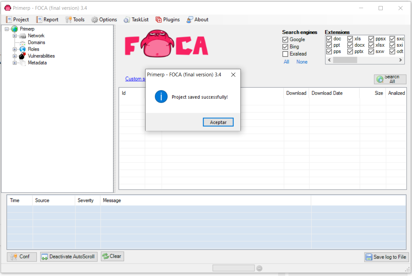Toggle the odt extension checkbox

(x=392, y=51)
